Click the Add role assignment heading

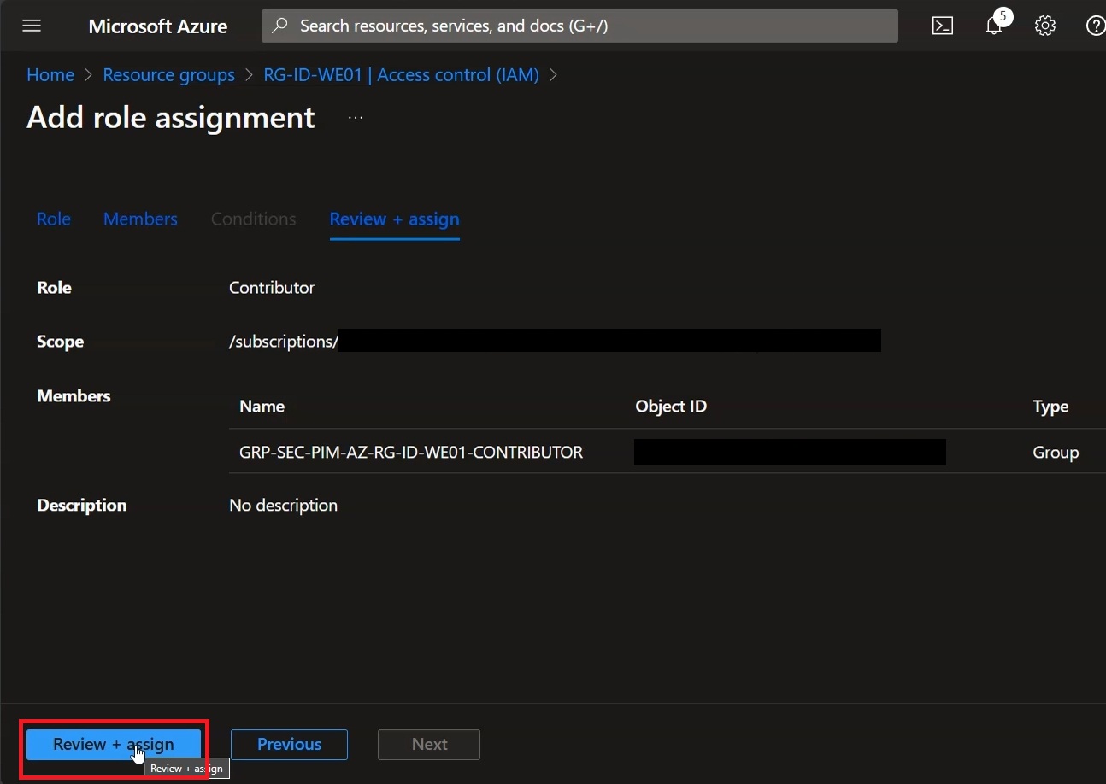171,117
